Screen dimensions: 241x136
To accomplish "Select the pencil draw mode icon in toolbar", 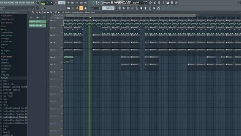I will pyautogui.click(x=77, y=8).
